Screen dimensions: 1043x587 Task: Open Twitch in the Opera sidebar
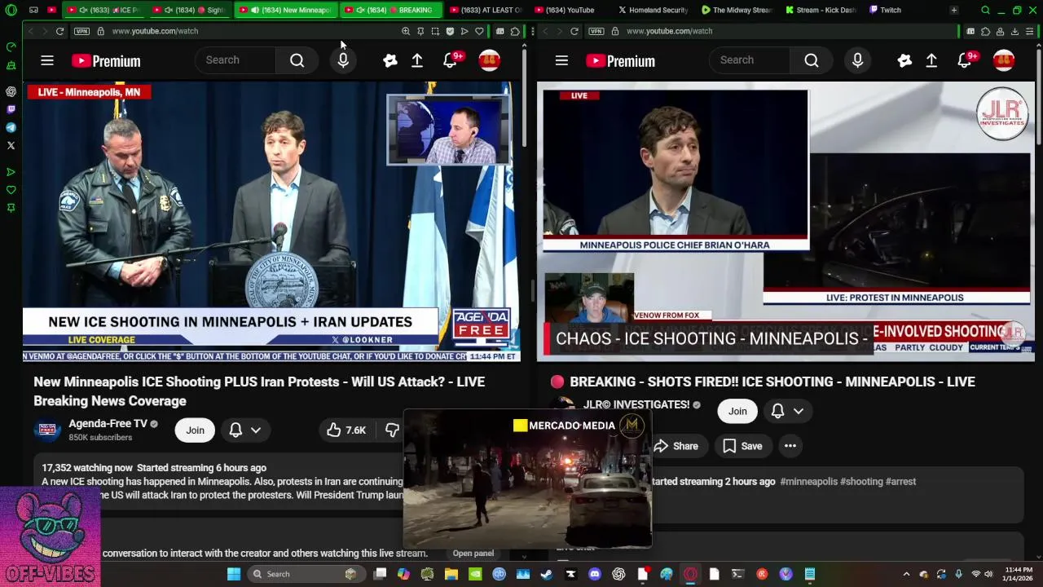pos(11,109)
